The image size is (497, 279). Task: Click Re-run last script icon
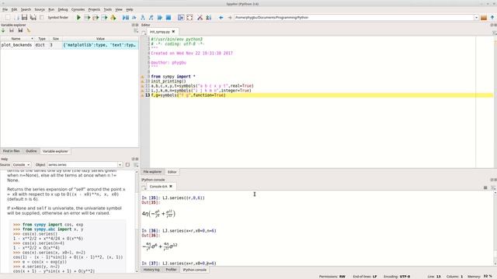(x=113, y=18)
